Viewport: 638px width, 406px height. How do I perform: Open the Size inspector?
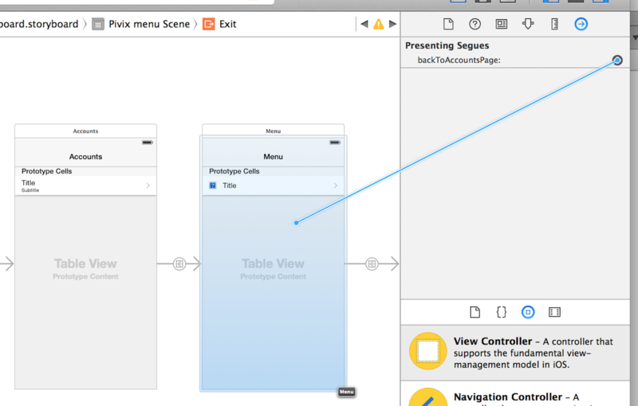click(x=554, y=24)
